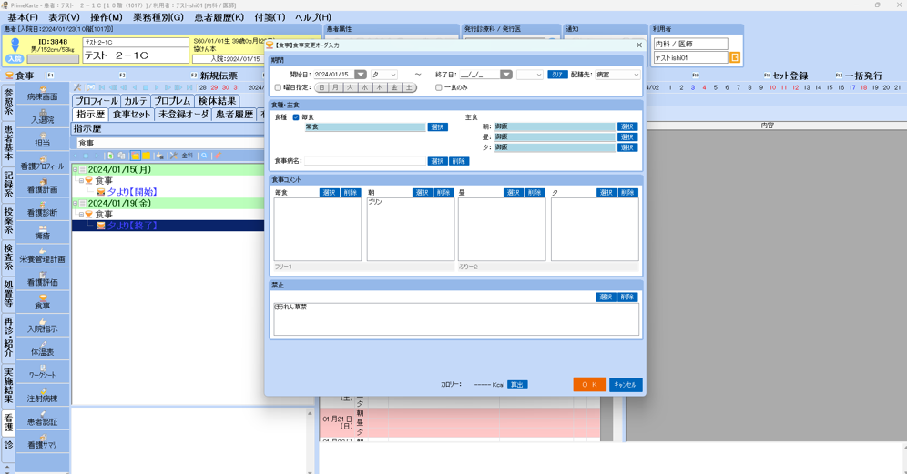The width and height of the screenshot is (907, 474).
Task: Toggle the 水 weekday button
Action: 364,87
